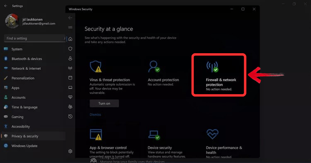311x163 pixels.
Task: Open Device performance & health heart icon
Action: [x=212, y=134]
